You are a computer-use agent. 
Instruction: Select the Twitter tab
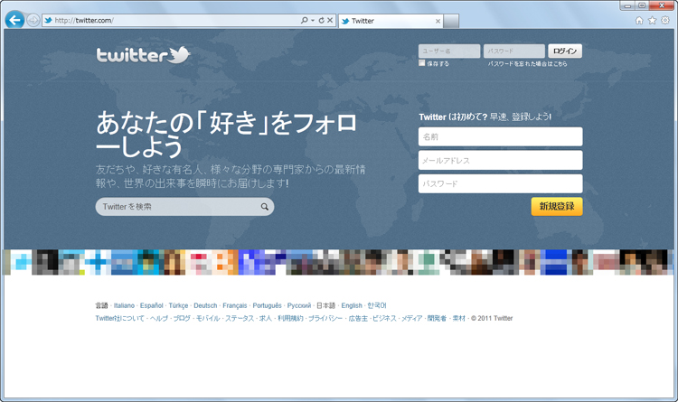(391, 21)
